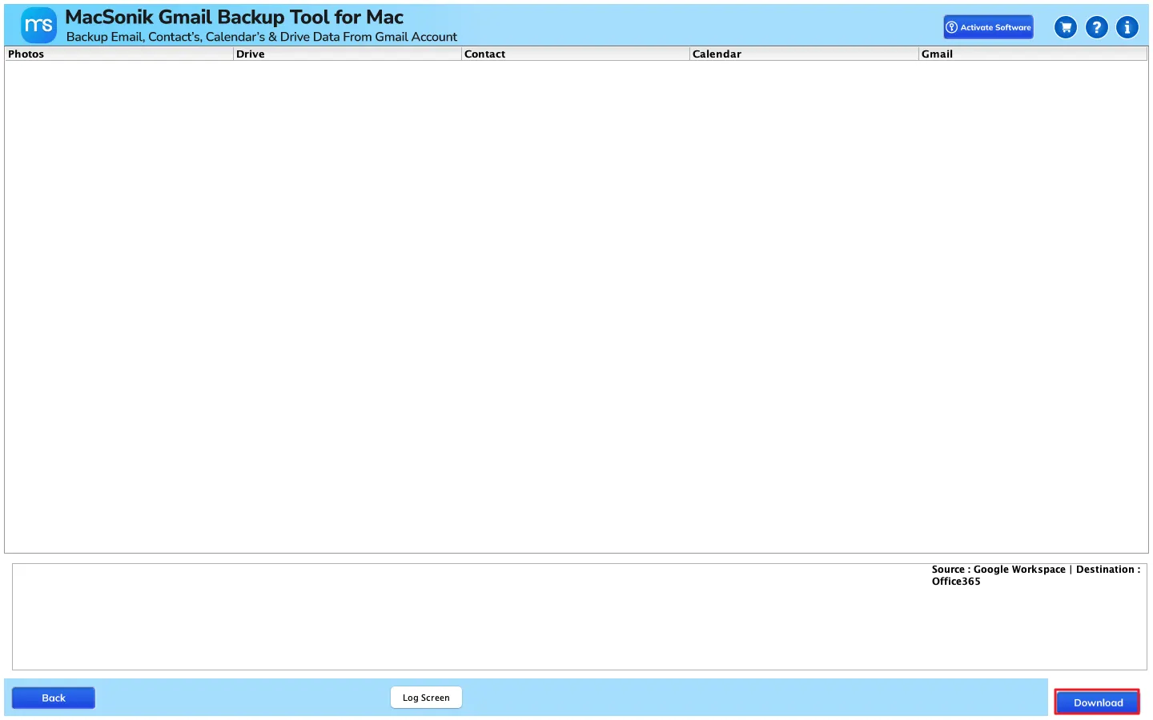
Task: Go back using the Back button
Action: coord(54,698)
